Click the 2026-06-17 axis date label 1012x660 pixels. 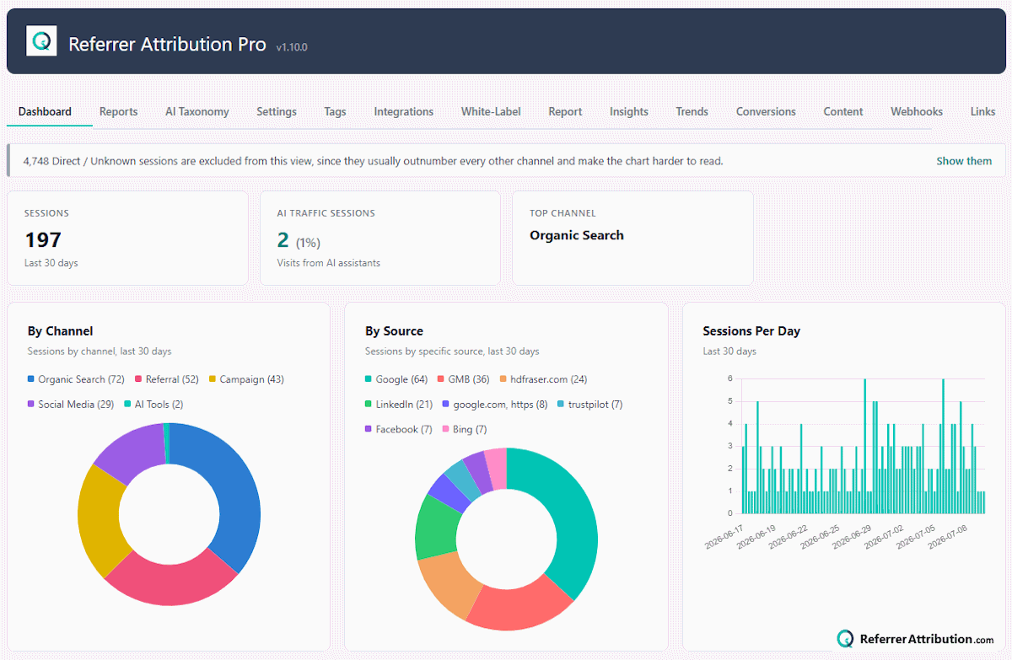coord(725,537)
